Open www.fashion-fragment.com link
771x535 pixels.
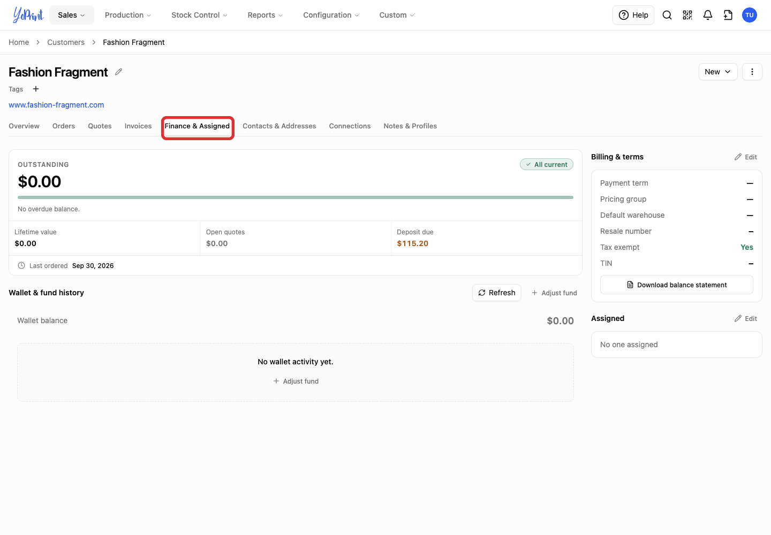[x=56, y=105]
